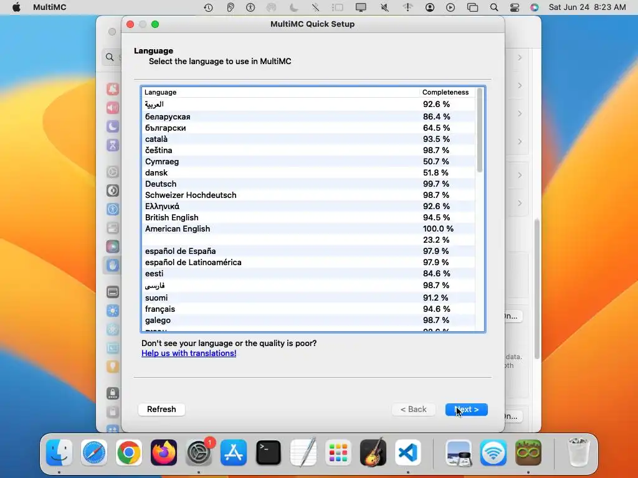Open the Apple menu
The image size is (638, 478).
(16, 7)
